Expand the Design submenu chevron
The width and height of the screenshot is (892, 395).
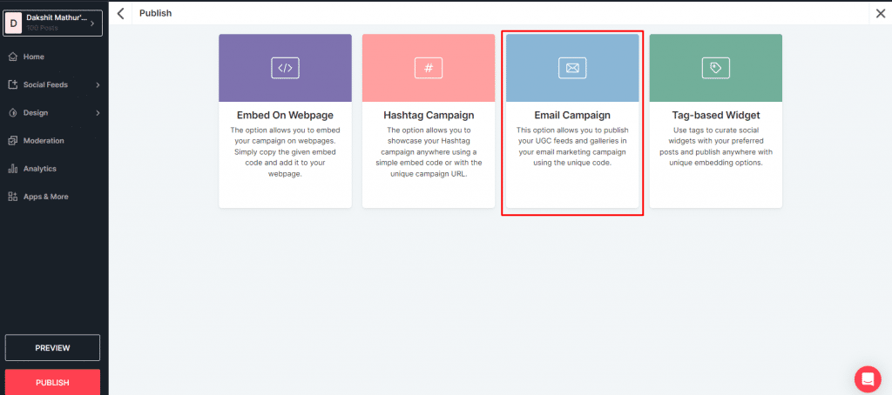[x=97, y=112]
